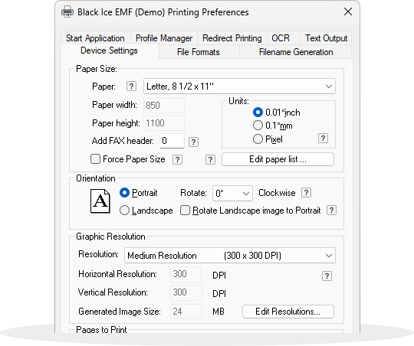
Task: Open help for the Units group
Action: (x=323, y=139)
